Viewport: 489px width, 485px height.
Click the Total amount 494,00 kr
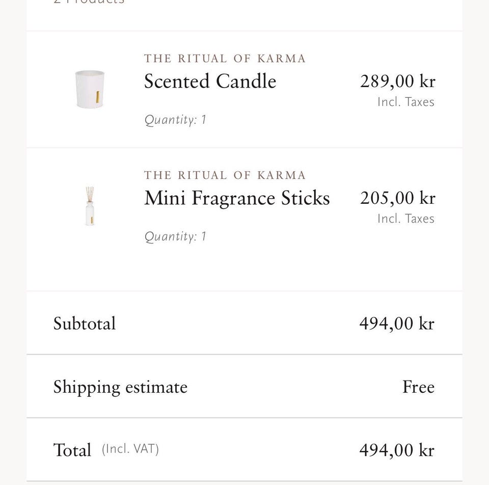pos(397,450)
